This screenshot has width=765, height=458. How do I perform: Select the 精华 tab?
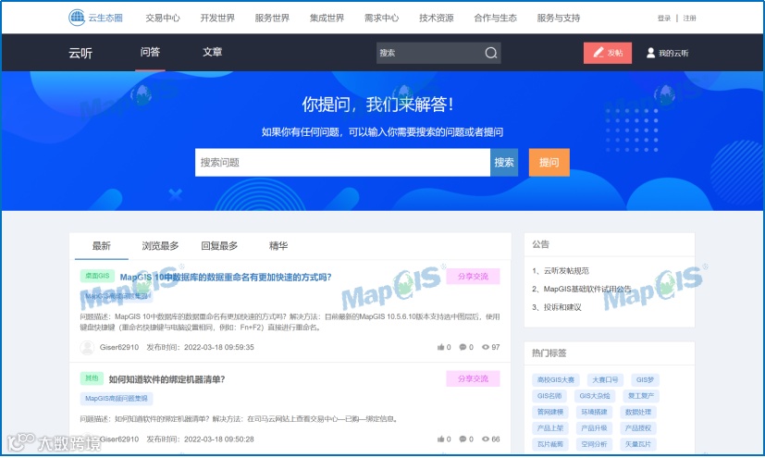click(x=278, y=246)
